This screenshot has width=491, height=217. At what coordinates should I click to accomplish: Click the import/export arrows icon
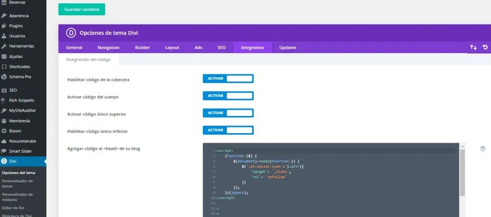(x=473, y=47)
